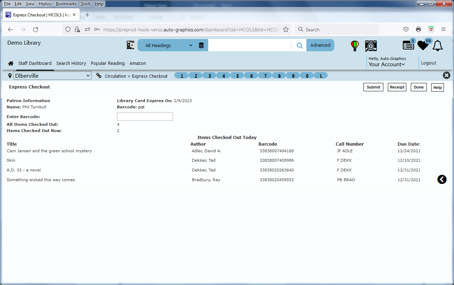Expand the Your Account menu
The image size is (454, 285).
387,64
